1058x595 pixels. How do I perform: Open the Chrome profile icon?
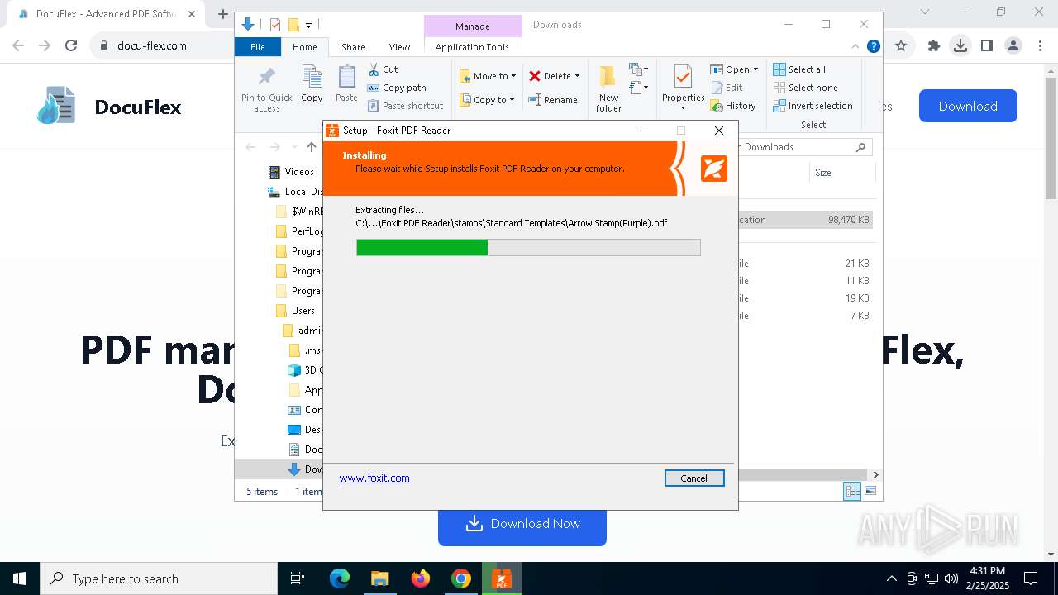coord(1013,45)
